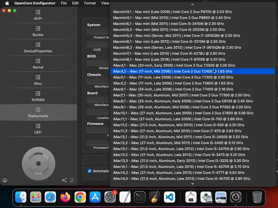
Task: Open System Preferences with badge in Dock
Action: coord(110,197)
